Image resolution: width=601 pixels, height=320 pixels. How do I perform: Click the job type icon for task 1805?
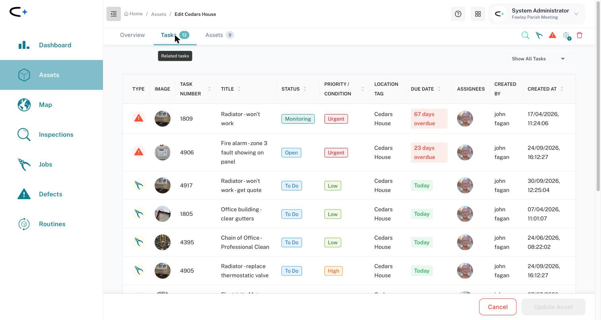pyautogui.click(x=139, y=214)
